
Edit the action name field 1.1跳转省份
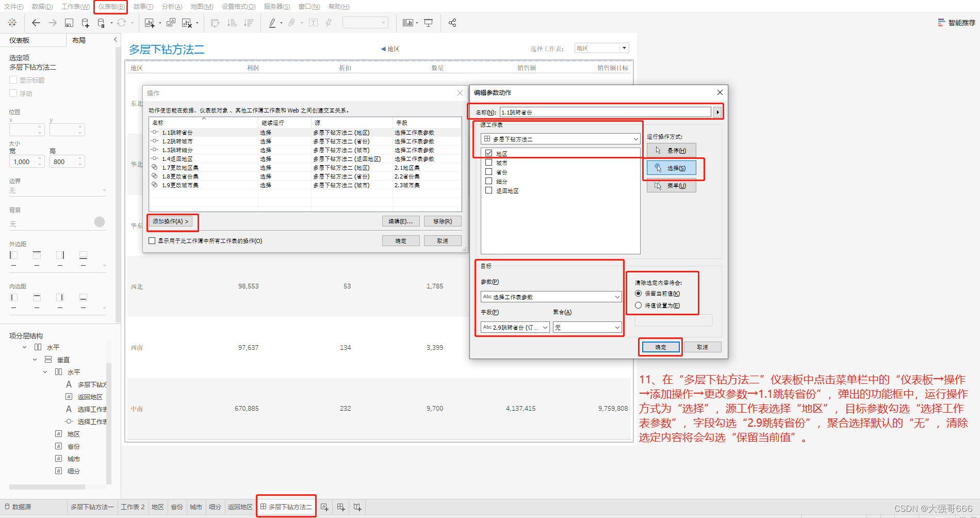(606, 112)
